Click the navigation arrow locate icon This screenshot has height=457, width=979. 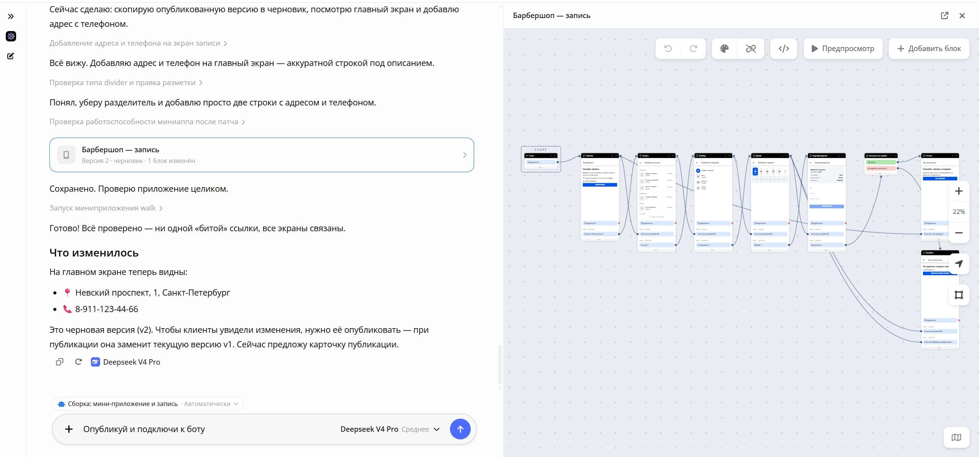pos(959,264)
